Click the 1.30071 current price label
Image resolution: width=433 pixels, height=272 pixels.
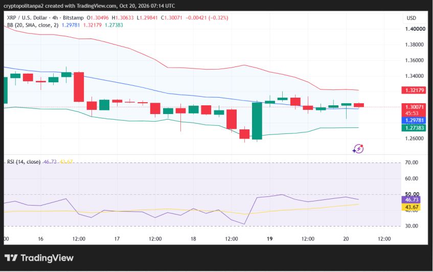414,107
